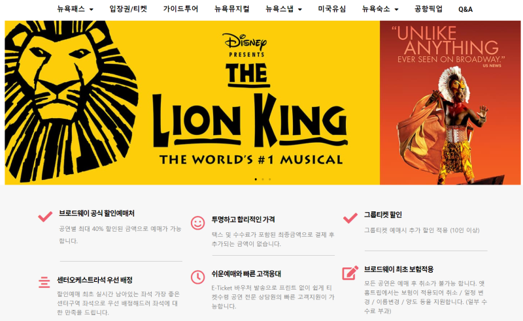Expand the 뉴욕숙소 dropdown menu
This screenshot has height=321, width=523.
(380, 9)
